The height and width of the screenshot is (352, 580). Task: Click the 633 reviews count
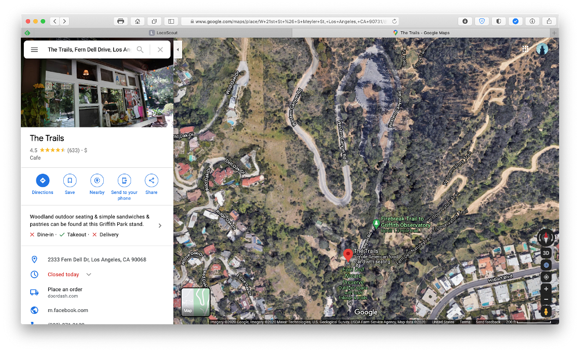[x=73, y=151]
